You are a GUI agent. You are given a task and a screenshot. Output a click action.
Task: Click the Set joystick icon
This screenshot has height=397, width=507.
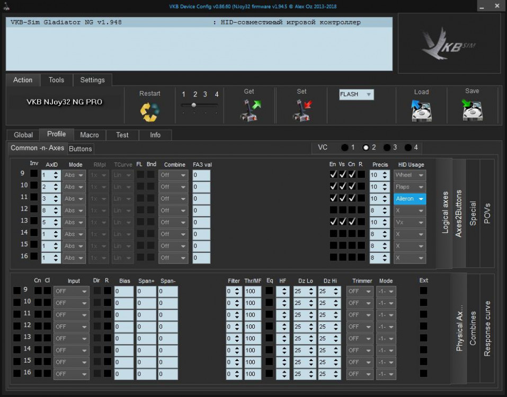[301, 110]
